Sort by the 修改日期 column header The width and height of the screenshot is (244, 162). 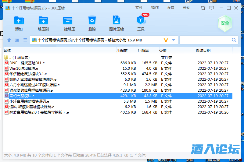click(203, 50)
